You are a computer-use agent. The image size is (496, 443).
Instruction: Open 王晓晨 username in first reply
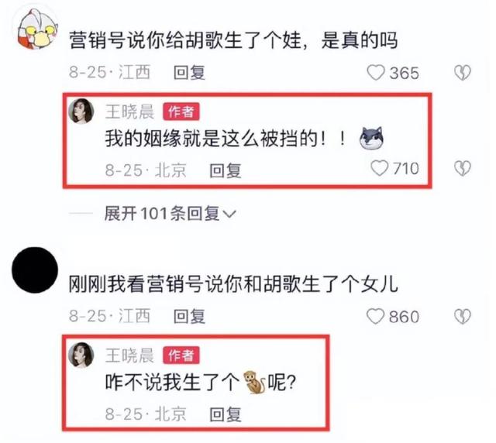point(129,112)
